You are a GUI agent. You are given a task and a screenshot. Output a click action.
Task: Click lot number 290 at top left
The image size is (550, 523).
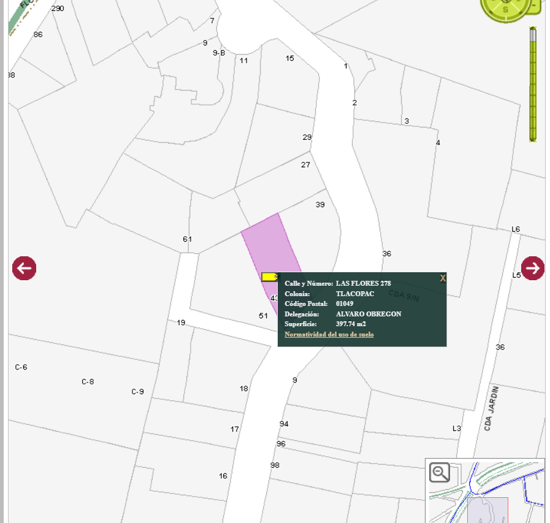coord(58,9)
